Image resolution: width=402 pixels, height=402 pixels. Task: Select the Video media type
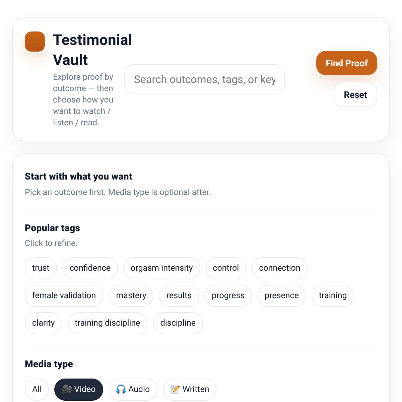[x=79, y=389]
